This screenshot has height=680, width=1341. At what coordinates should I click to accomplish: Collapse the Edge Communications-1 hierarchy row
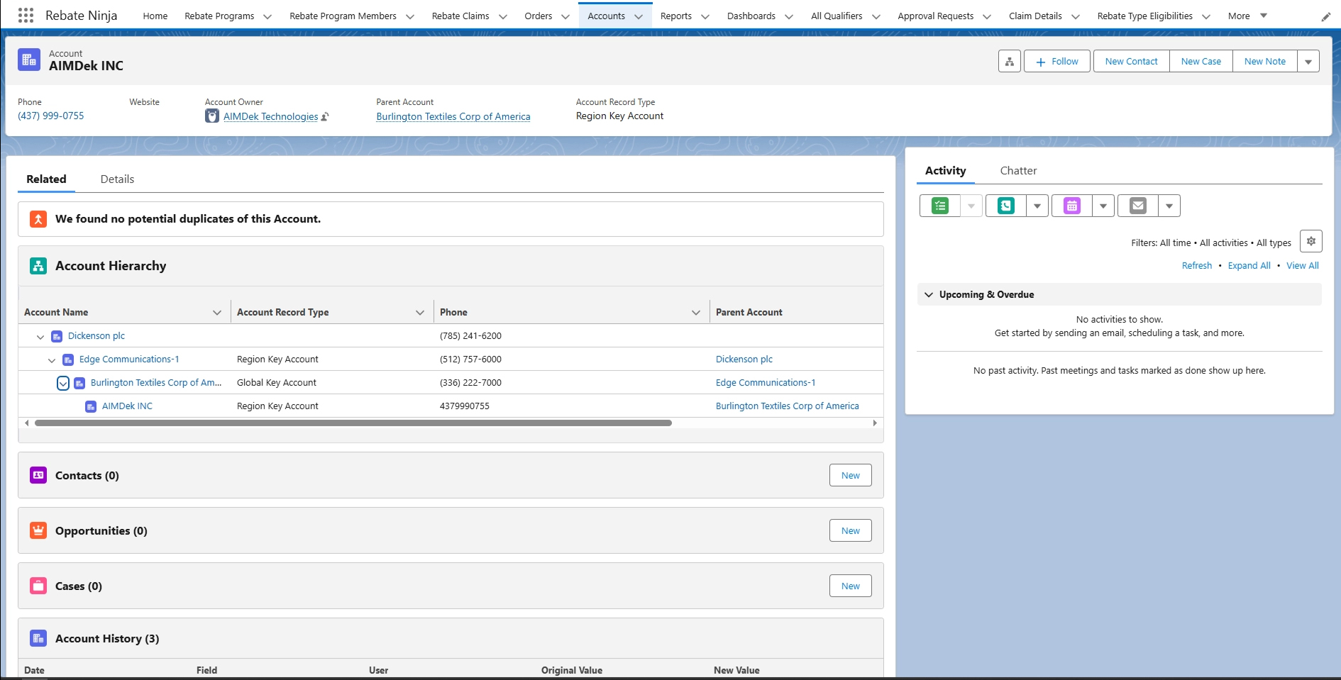click(x=52, y=360)
